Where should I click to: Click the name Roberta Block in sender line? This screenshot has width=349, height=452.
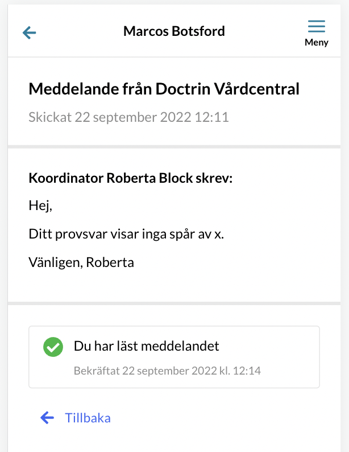point(149,178)
